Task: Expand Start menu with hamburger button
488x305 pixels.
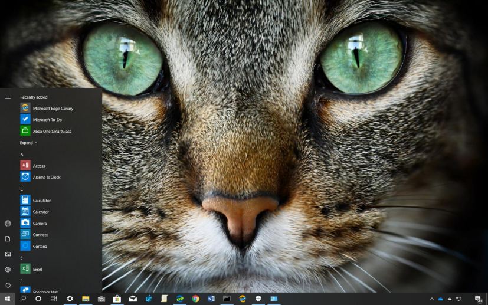Action: coord(8,97)
